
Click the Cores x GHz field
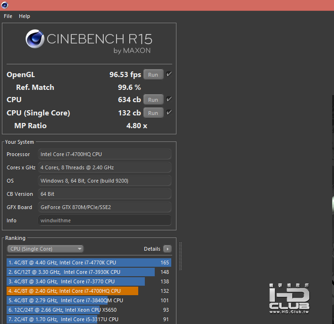(x=105, y=167)
